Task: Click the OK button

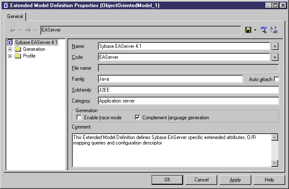Action: 167,180
